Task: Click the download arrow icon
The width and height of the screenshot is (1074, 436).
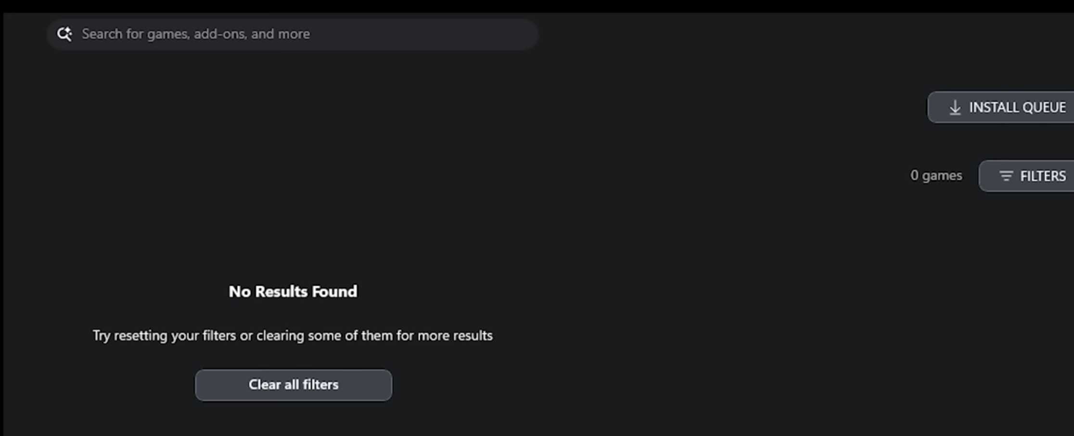Action: coord(955,108)
